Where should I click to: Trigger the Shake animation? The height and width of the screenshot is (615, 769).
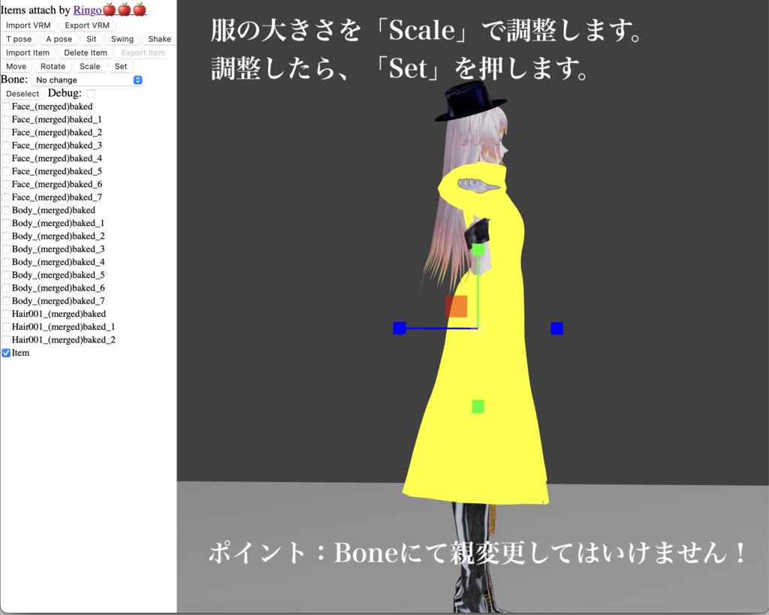coord(158,38)
